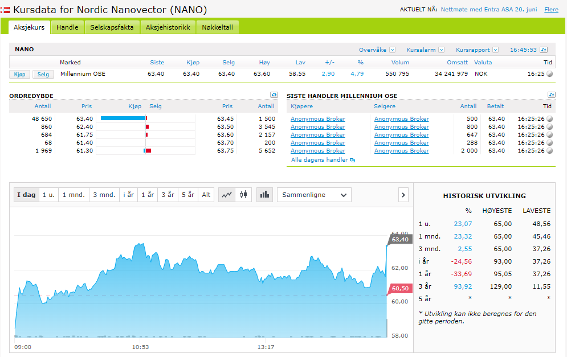This screenshot has height=357, width=567.
Task: Click the 3 år percentage value 93,92
Action: 463,286
